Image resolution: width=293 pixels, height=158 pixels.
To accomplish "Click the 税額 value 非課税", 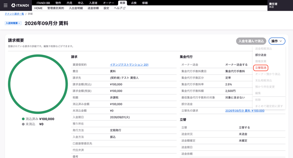I will click(114, 97).
